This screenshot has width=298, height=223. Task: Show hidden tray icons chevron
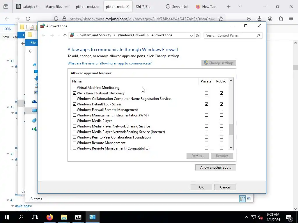(246, 217)
